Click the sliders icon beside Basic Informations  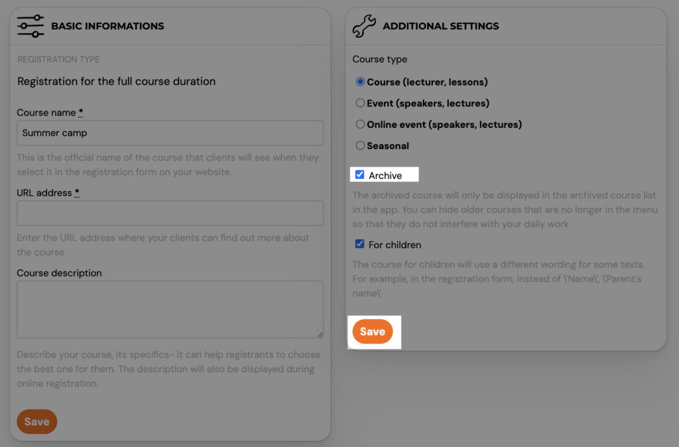[x=31, y=26]
